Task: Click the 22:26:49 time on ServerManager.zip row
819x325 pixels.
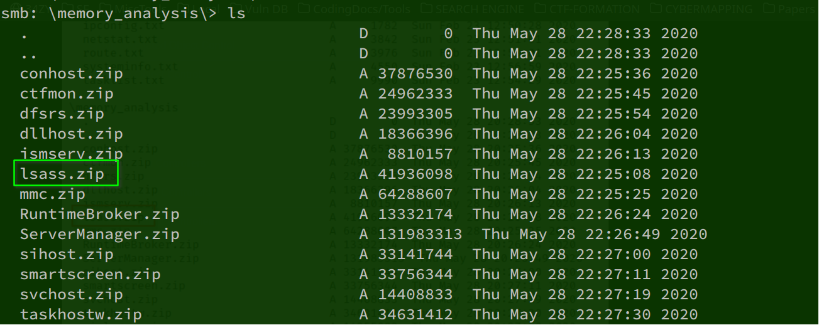Action: pyautogui.click(x=623, y=235)
